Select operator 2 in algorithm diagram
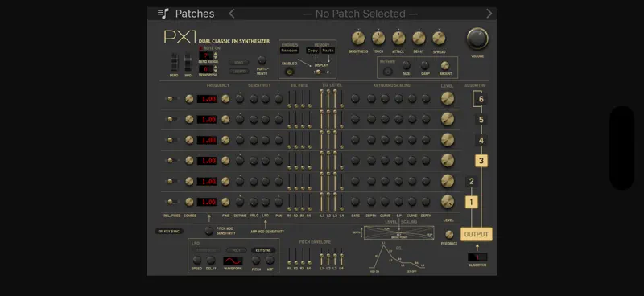This screenshot has height=296, width=644. click(471, 182)
